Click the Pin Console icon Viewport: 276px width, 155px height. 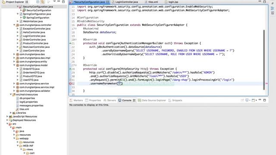(242, 100)
